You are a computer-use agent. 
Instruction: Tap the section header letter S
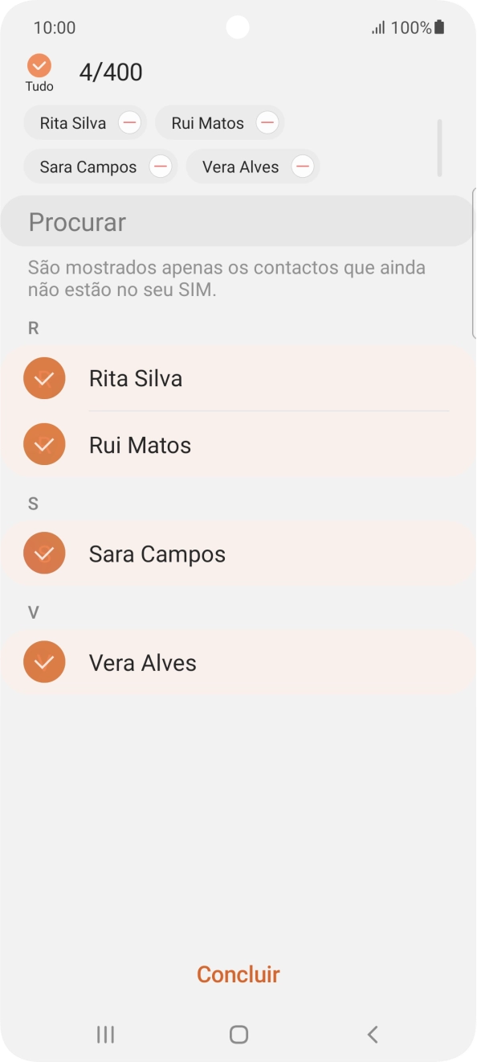click(x=33, y=503)
